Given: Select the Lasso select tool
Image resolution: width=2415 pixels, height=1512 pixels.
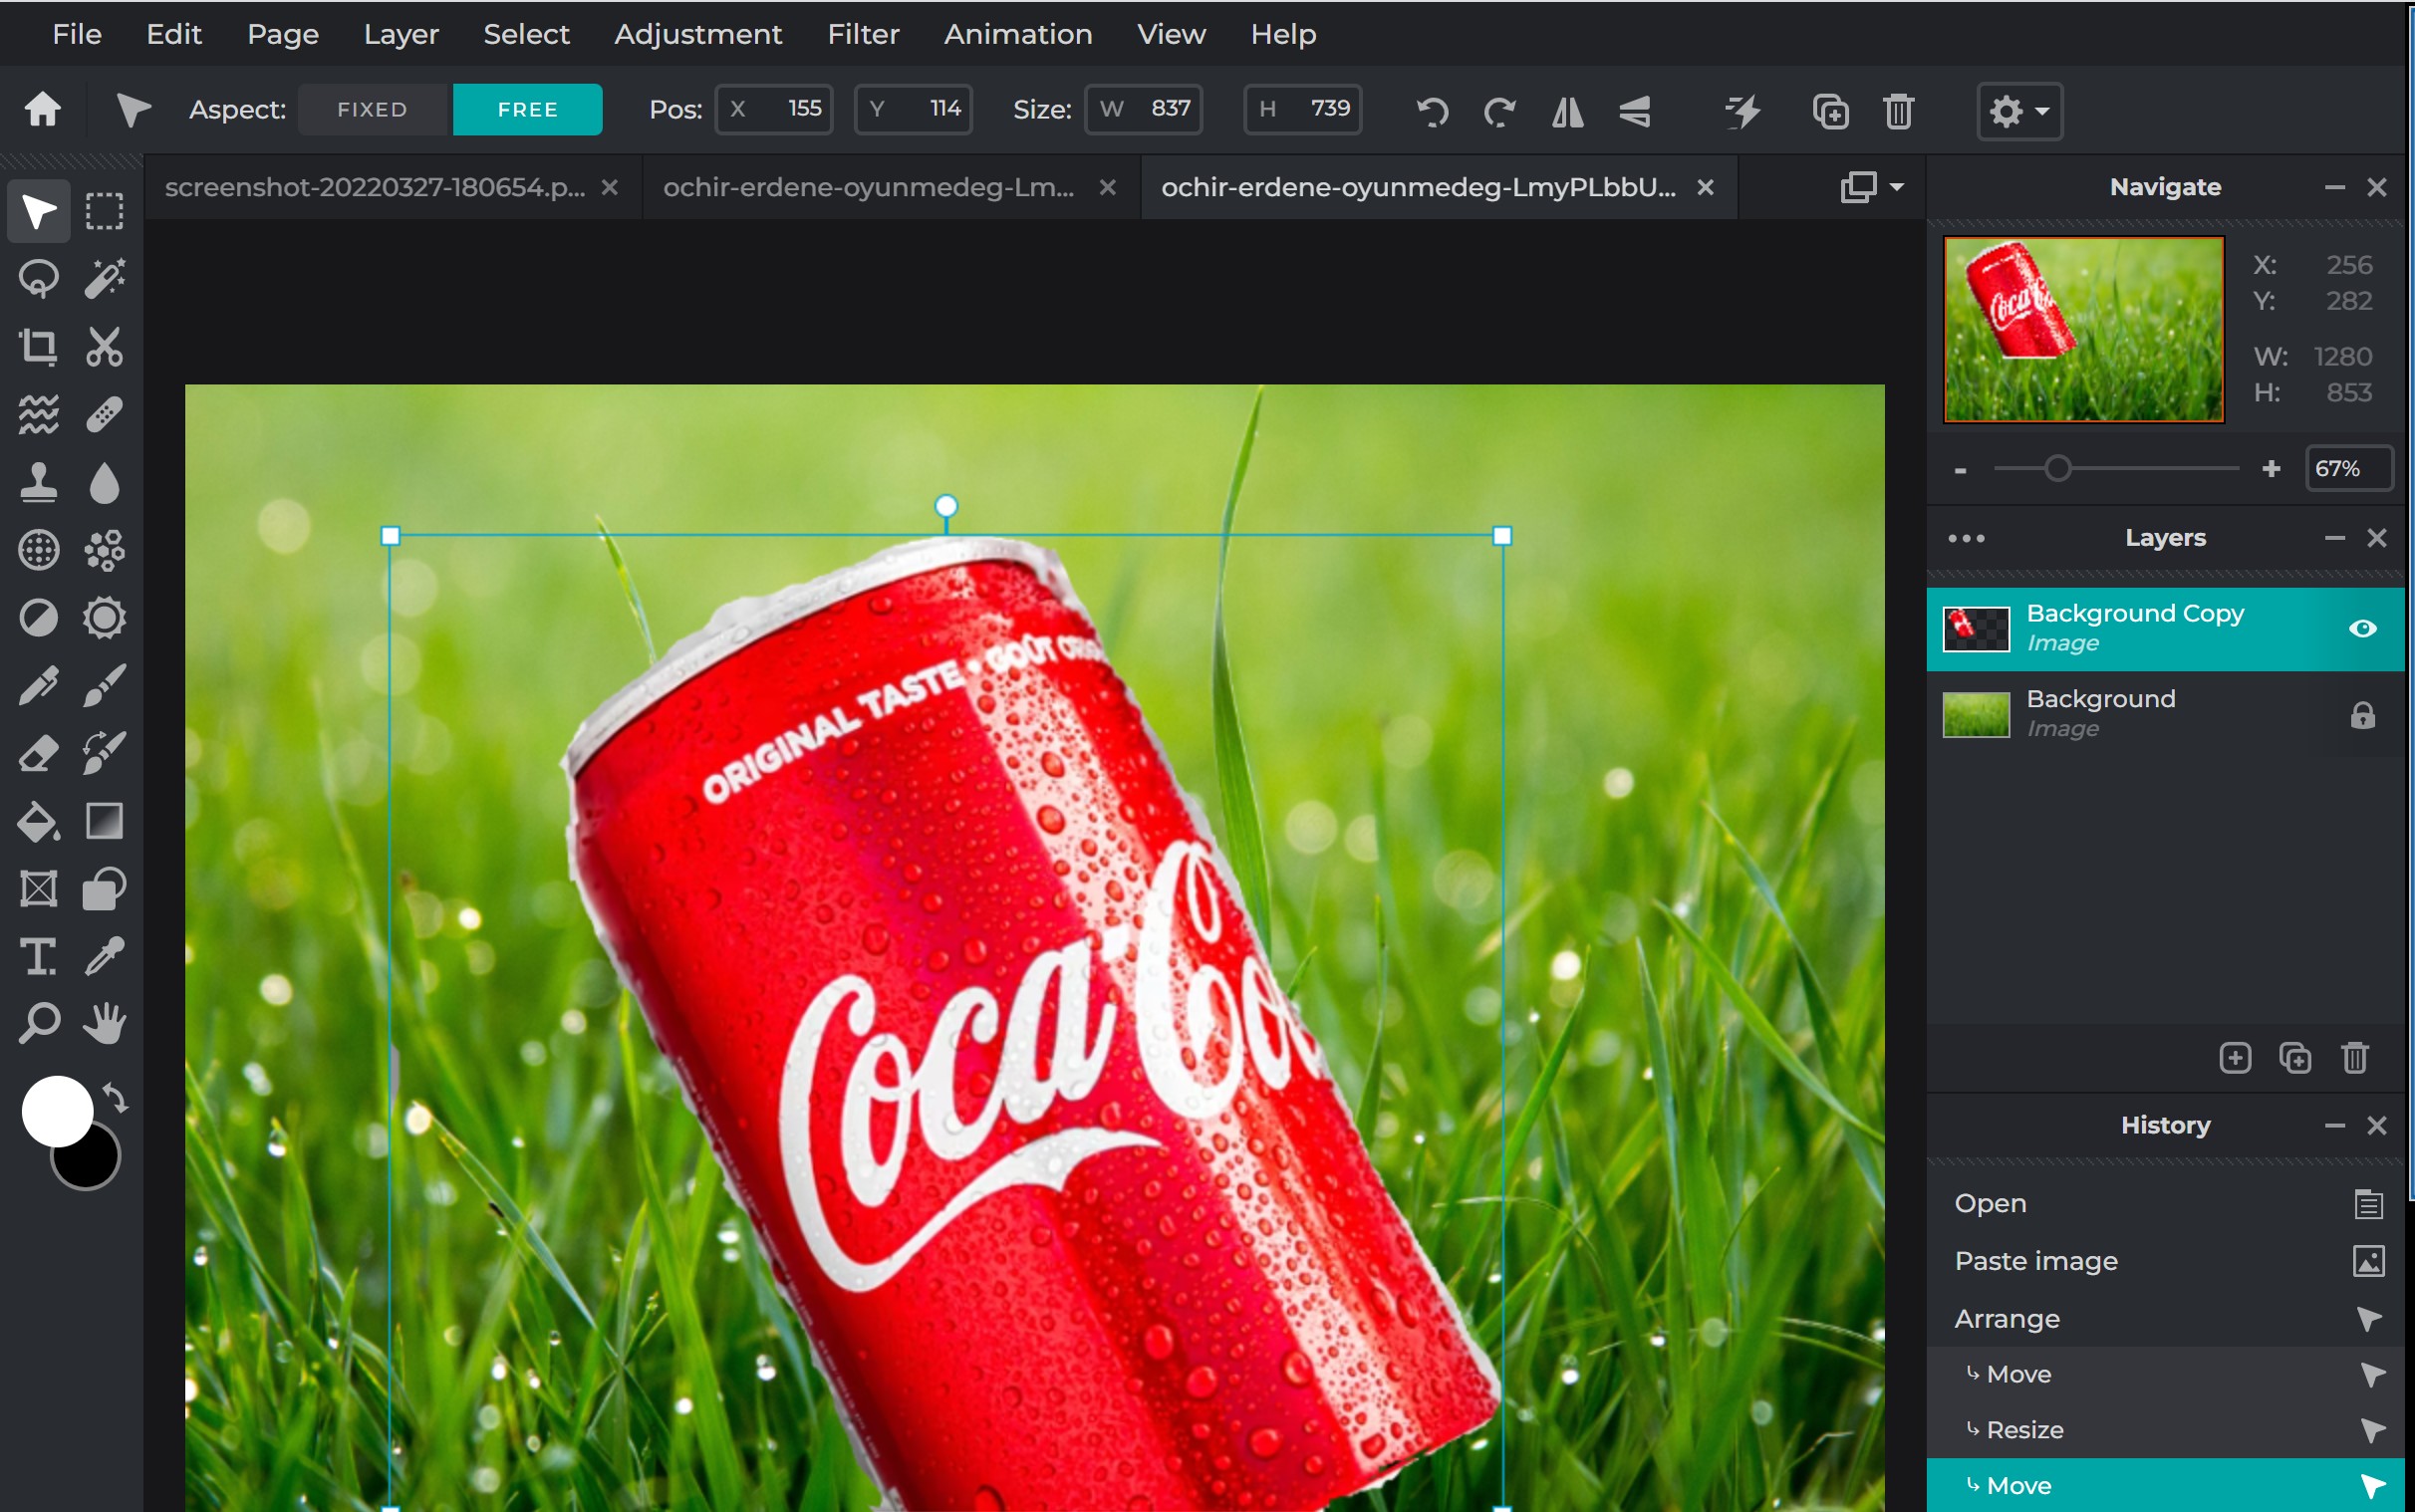Looking at the screenshot, I should point(37,278).
